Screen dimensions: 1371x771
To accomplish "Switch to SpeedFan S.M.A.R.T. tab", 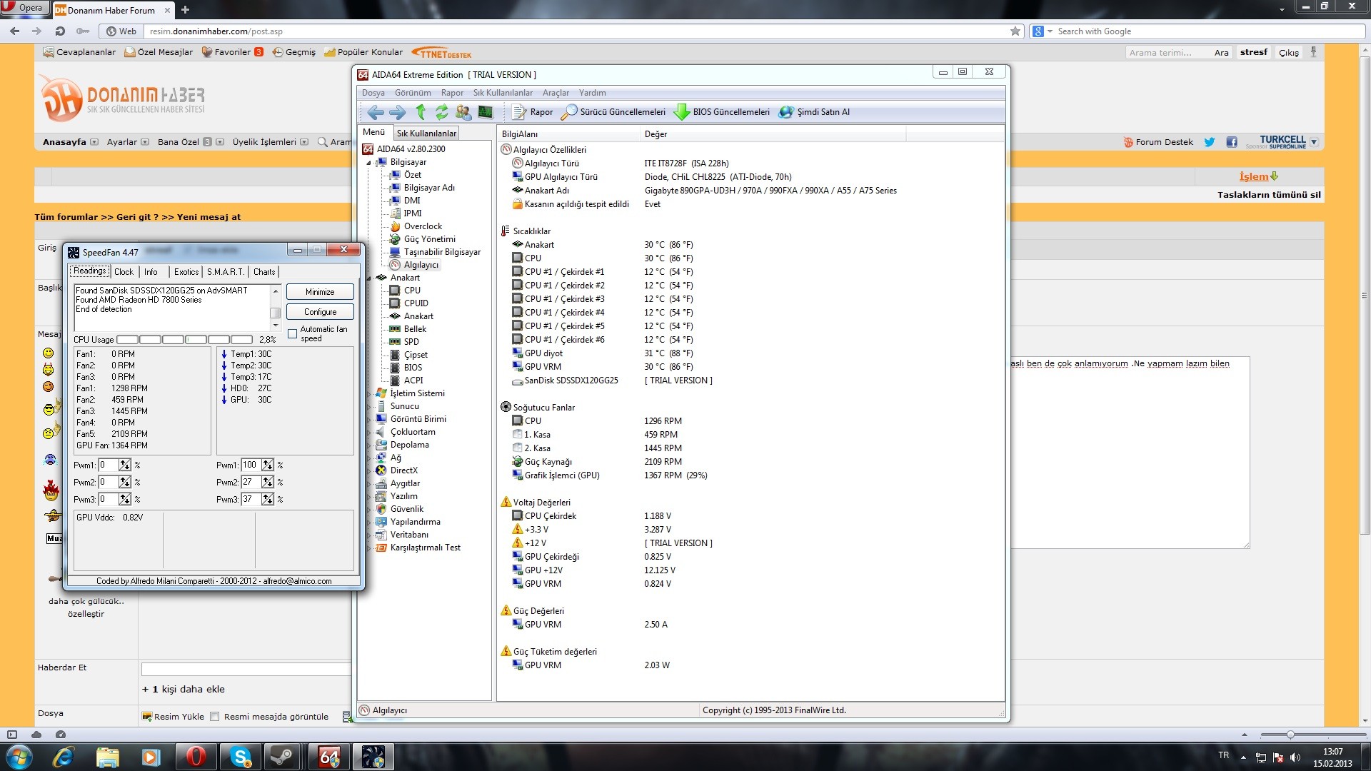I will coord(225,272).
